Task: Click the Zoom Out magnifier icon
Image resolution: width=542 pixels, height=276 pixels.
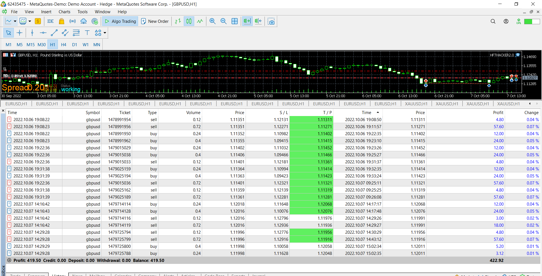Action: [223, 21]
